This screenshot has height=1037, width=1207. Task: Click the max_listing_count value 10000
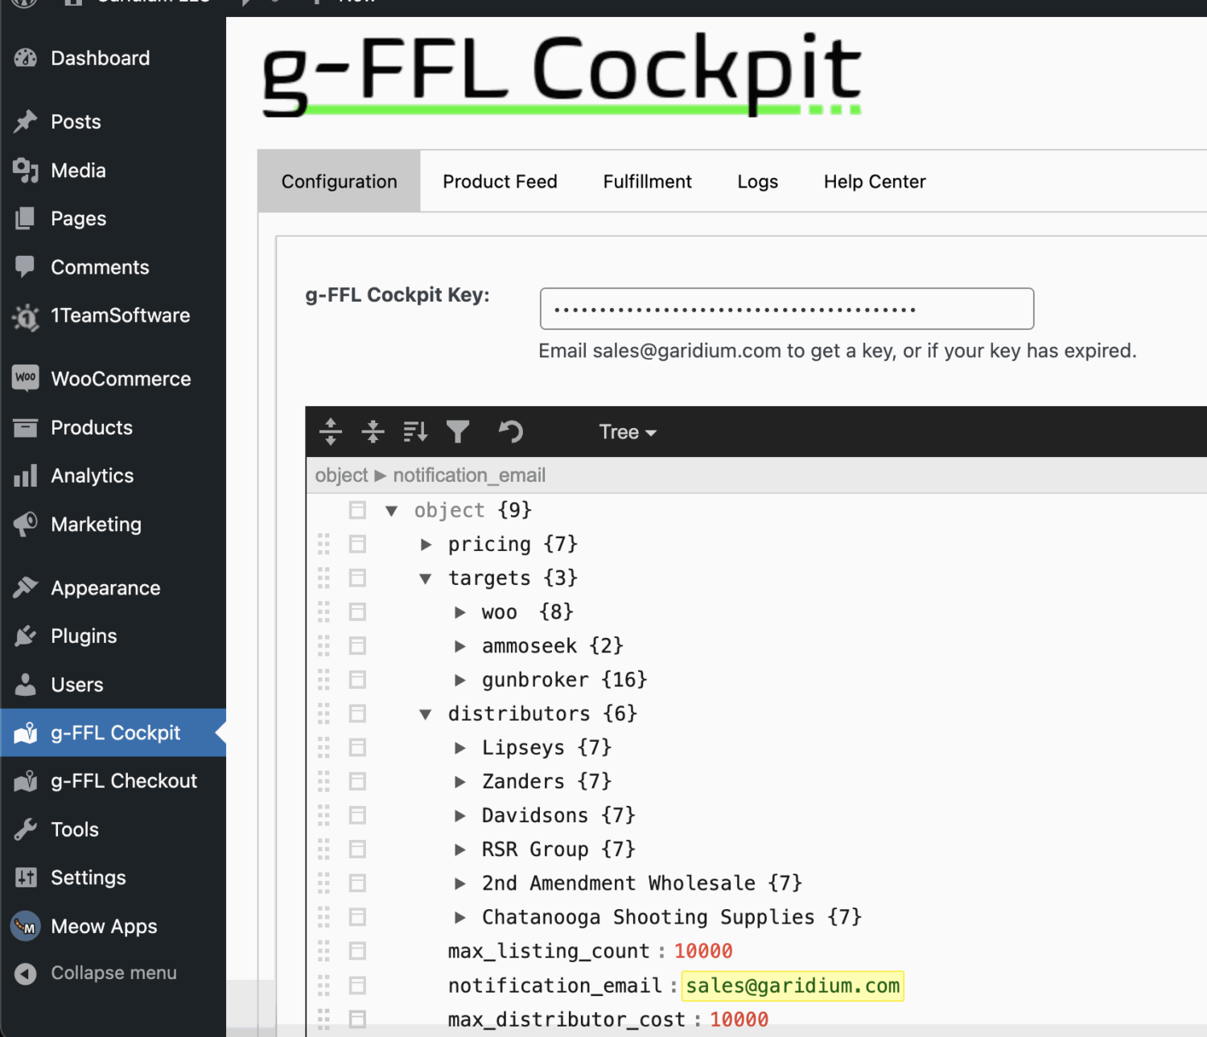(x=703, y=951)
